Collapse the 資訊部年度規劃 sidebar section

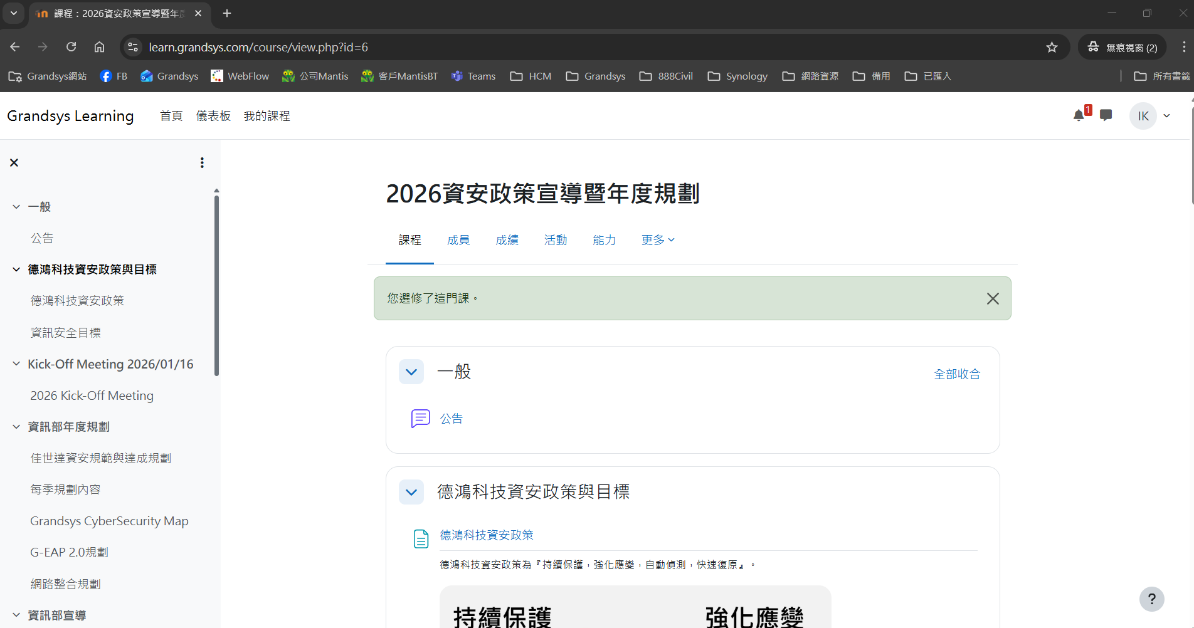[x=16, y=426]
